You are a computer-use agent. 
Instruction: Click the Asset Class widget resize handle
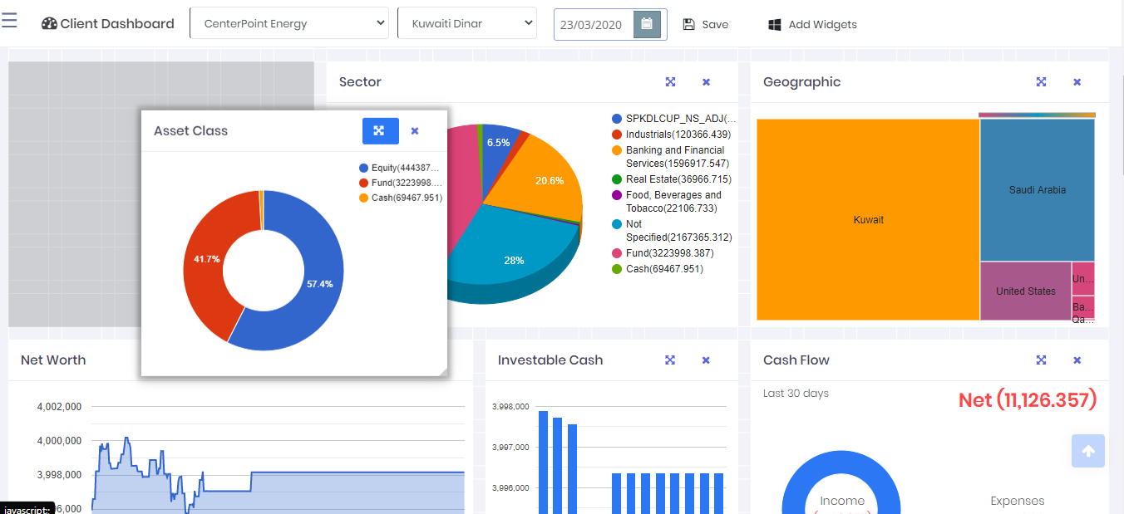pos(442,370)
